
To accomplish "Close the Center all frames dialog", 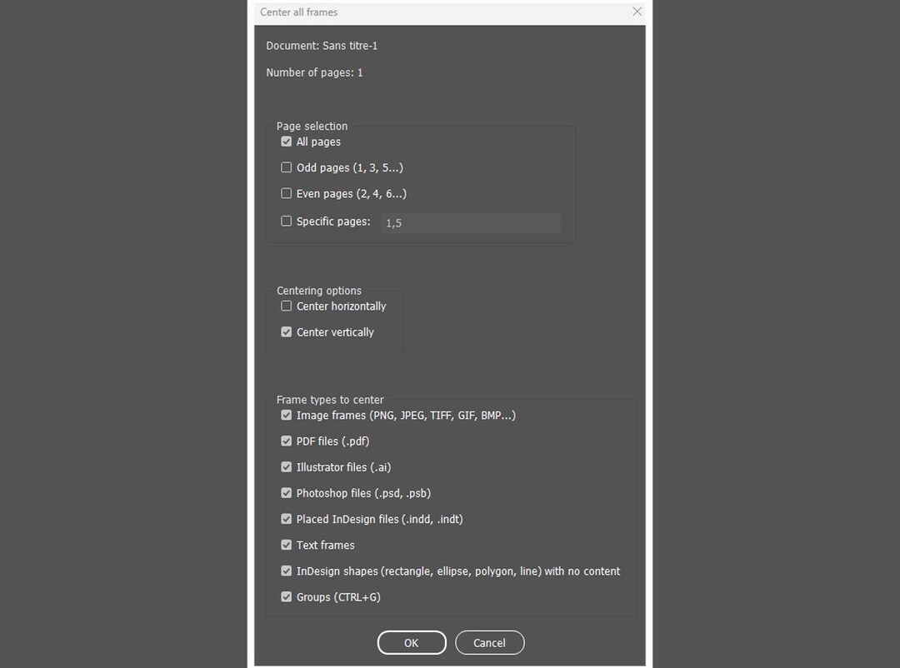I will coord(637,12).
